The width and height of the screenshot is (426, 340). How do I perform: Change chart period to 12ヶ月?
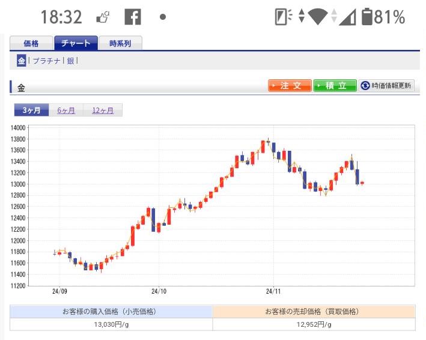pos(102,110)
